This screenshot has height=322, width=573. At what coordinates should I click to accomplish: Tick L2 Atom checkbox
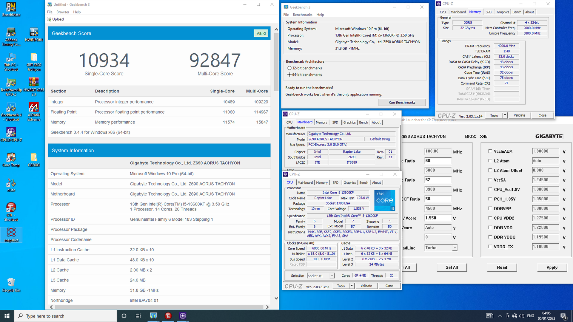(490, 160)
